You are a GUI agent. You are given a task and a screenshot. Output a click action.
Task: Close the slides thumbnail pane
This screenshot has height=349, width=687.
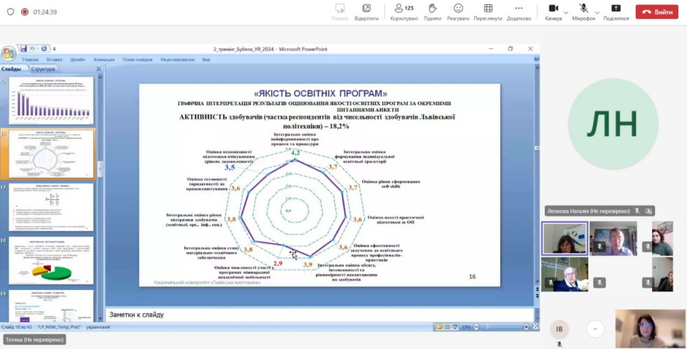tap(99, 69)
